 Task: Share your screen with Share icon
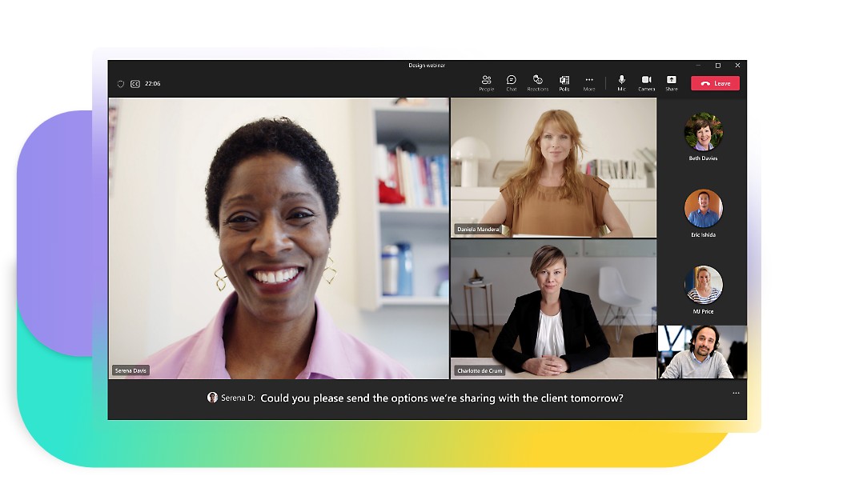(x=671, y=82)
